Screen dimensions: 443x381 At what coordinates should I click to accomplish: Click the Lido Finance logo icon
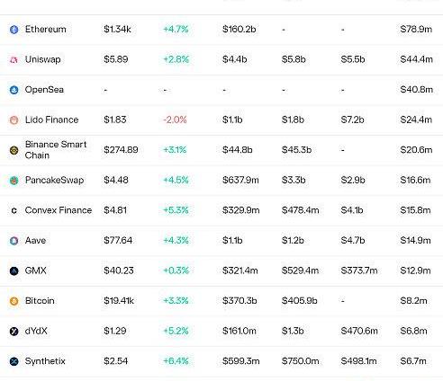tap(14, 120)
